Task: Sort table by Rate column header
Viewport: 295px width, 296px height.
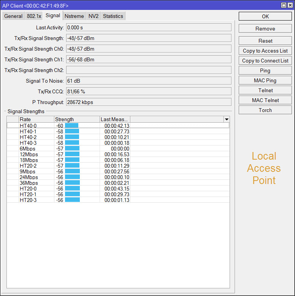Action: (x=36, y=119)
